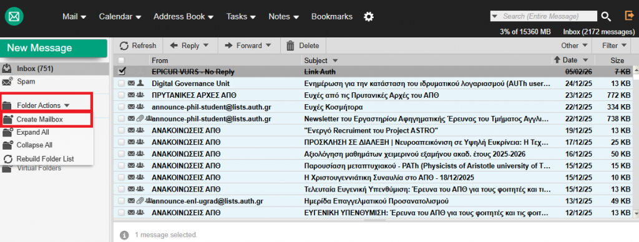Sort messages by the Size column

coord(617,60)
